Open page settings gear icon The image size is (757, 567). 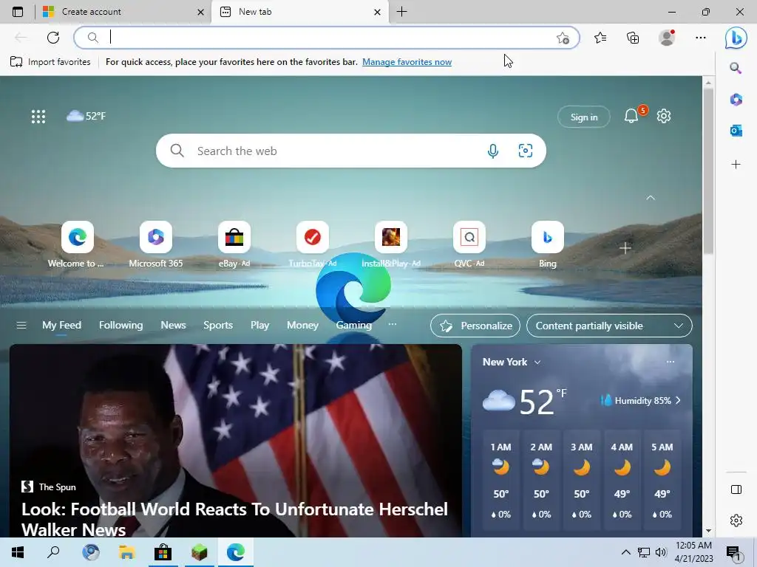[664, 116]
